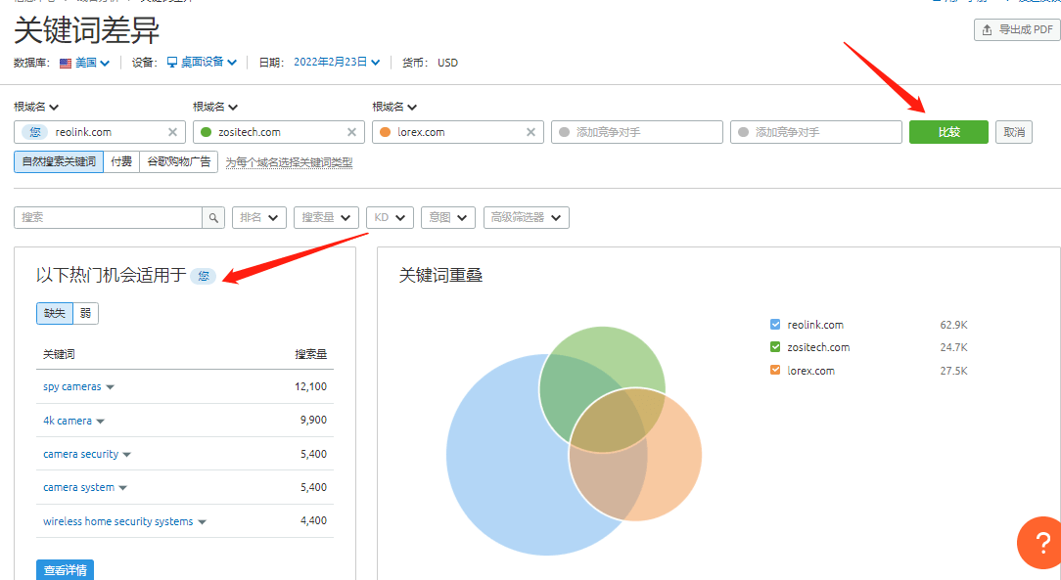Clear the reolink.com domain with X icon
1061x580 pixels.
coord(172,132)
